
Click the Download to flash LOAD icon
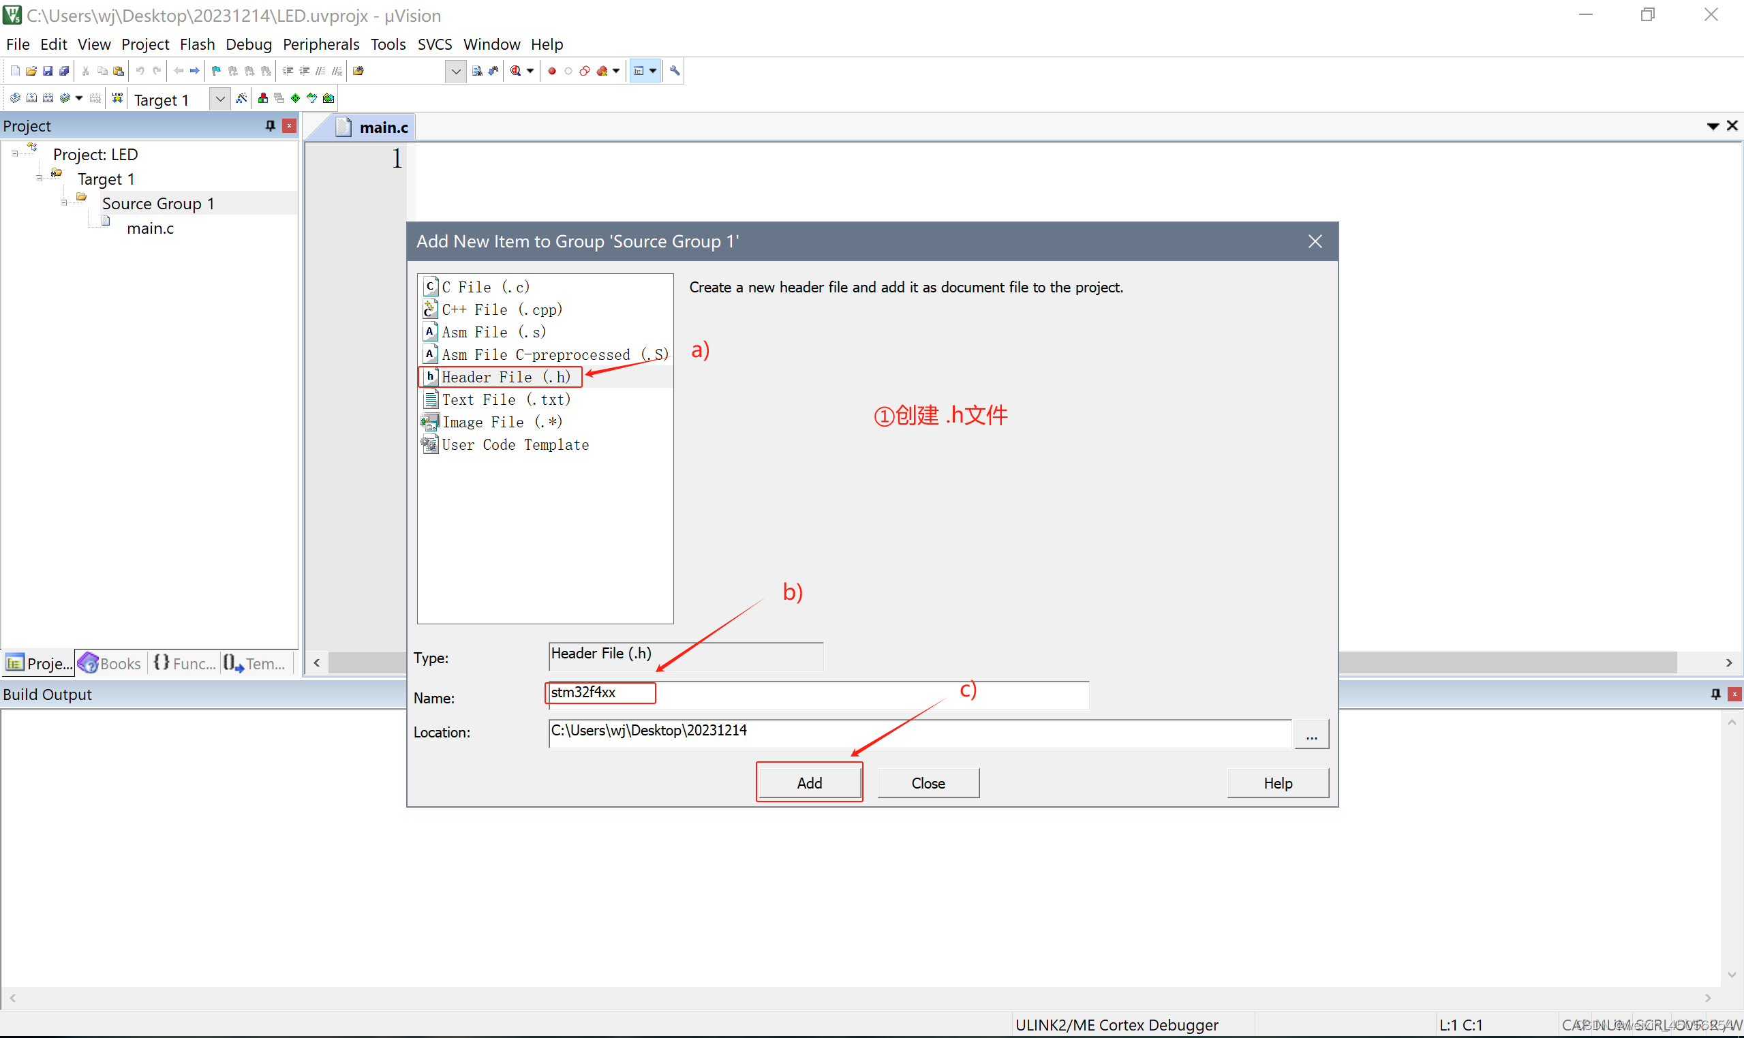(117, 98)
